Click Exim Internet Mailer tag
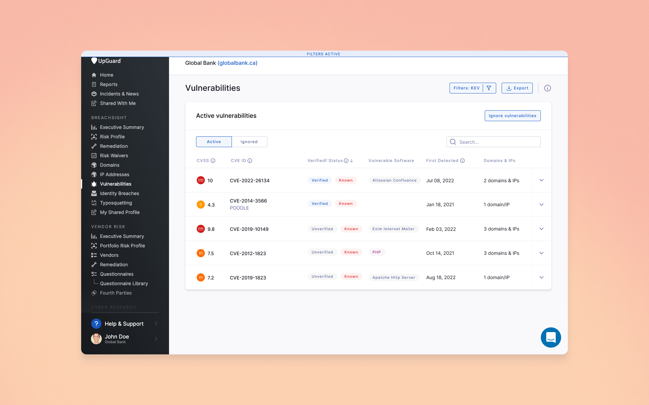This screenshot has width=649, height=405. (393, 229)
